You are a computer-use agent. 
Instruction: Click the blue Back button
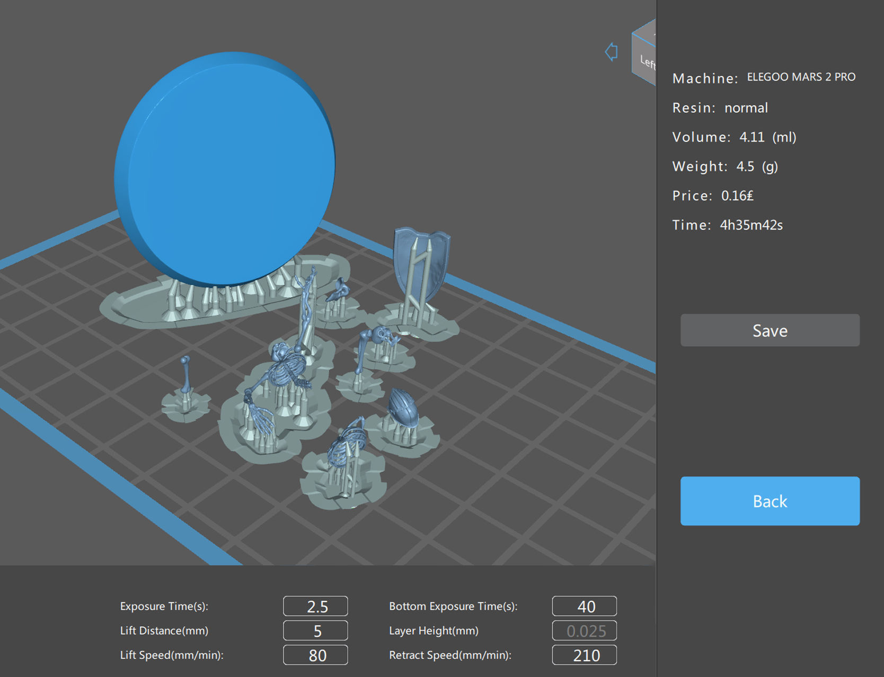tap(770, 501)
